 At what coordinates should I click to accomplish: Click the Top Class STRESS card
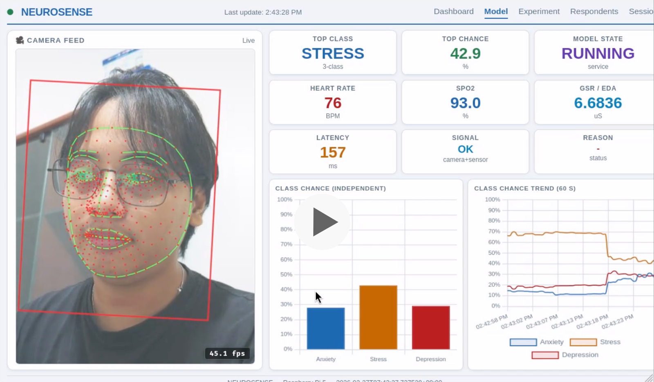(x=332, y=53)
